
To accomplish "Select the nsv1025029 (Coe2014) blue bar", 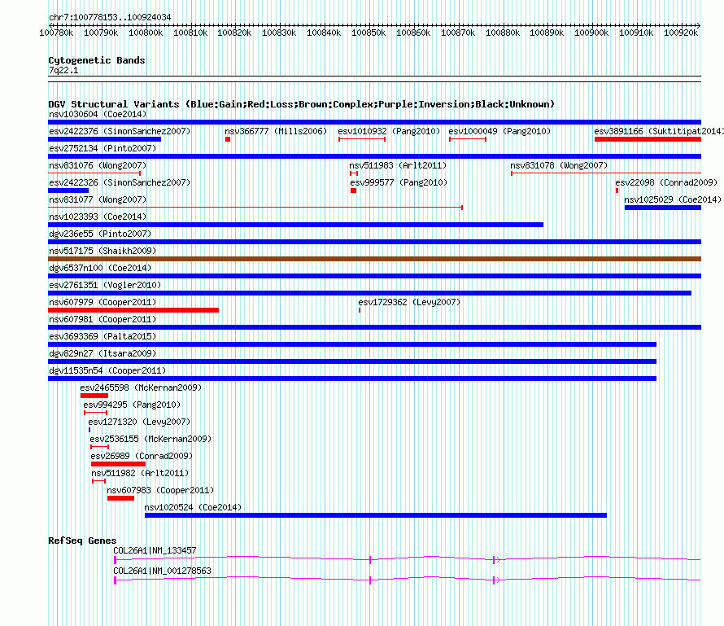I will pyautogui.click(x=663, y=208).
